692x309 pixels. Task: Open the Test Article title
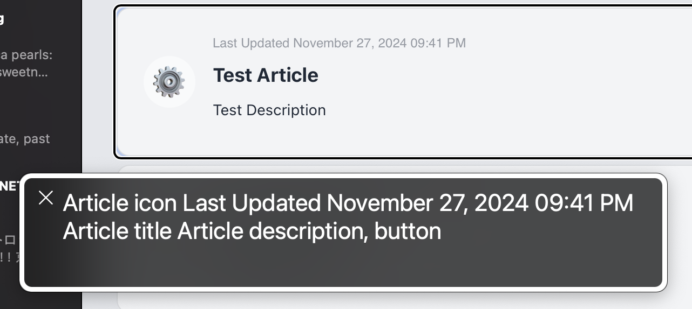(266, 75)
